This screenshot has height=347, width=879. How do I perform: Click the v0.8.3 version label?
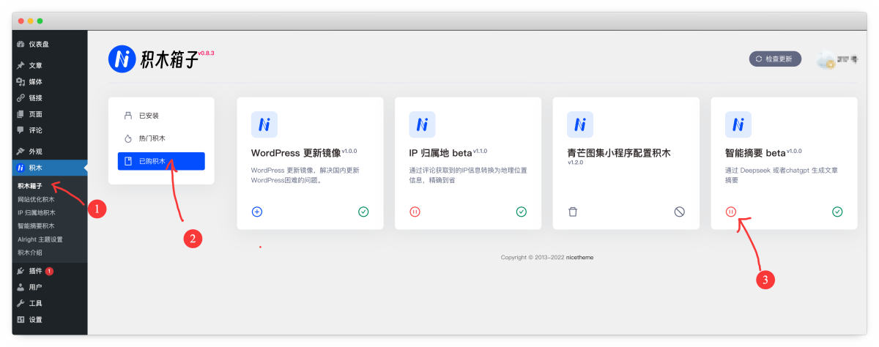click(206, 53)
